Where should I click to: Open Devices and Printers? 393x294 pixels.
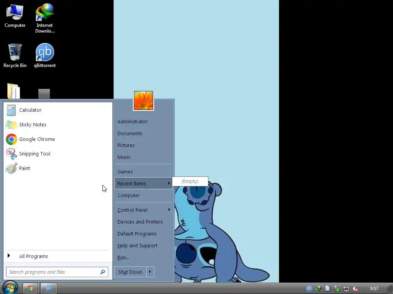coord(144,222)
